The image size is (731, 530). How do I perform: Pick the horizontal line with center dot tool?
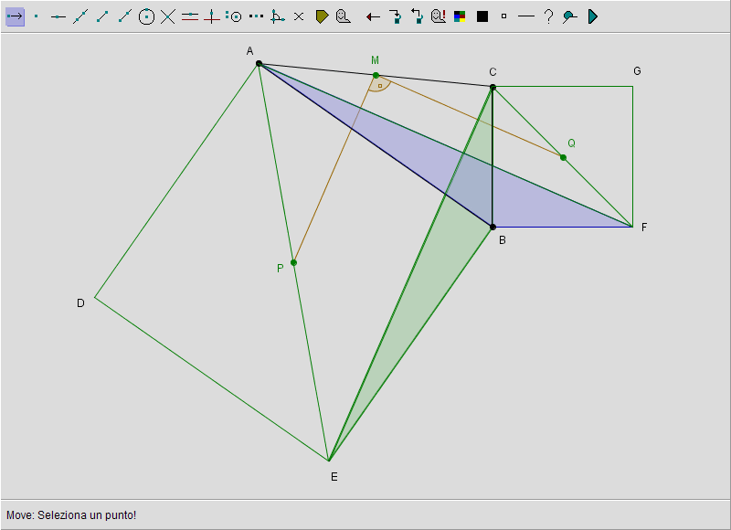(x=58, y=16)
